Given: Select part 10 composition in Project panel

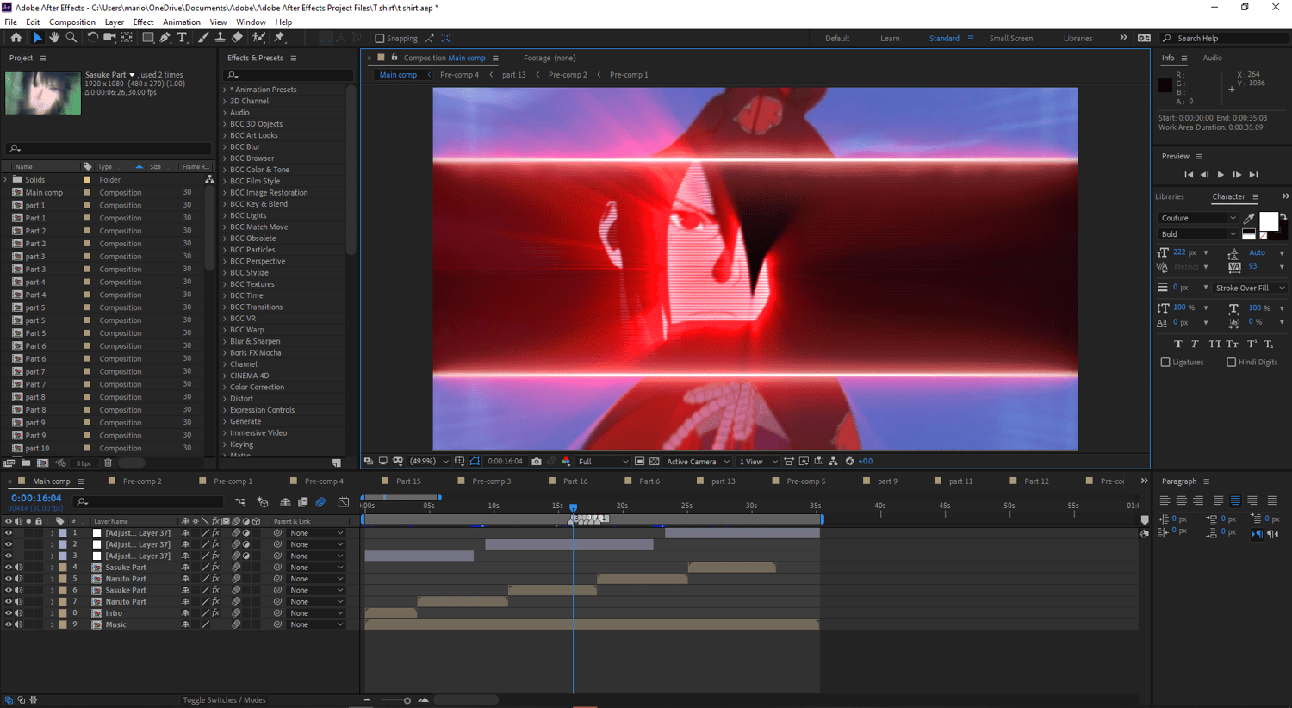Looking at the screenshot, I should (x=37, y=448).
